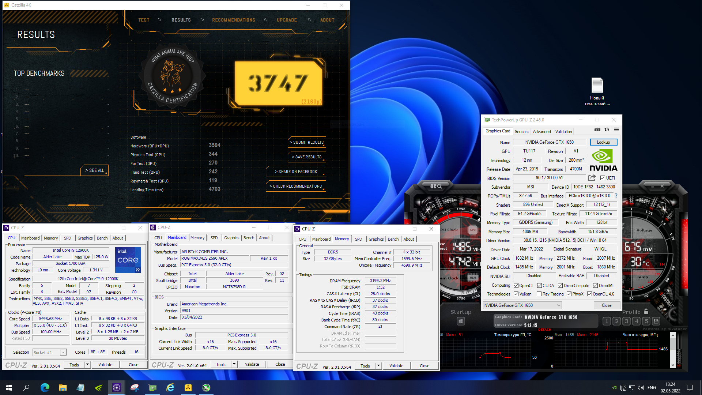
Task: Switch to GPU-Z in taskbar
Action: click(152, 388)
